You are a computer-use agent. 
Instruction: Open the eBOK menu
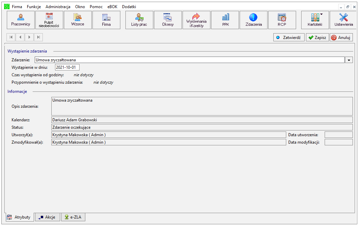(x=112, y=7)
